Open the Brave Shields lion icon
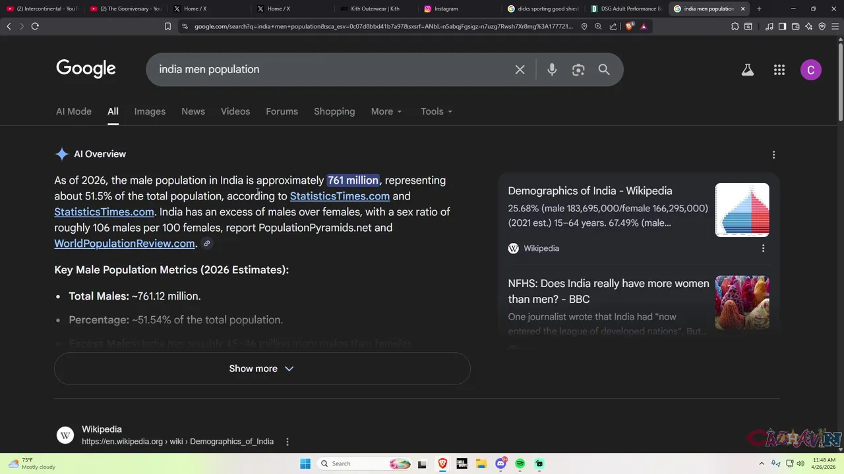The height and width of the screenshot is (474, 844). tap(630, 26)
